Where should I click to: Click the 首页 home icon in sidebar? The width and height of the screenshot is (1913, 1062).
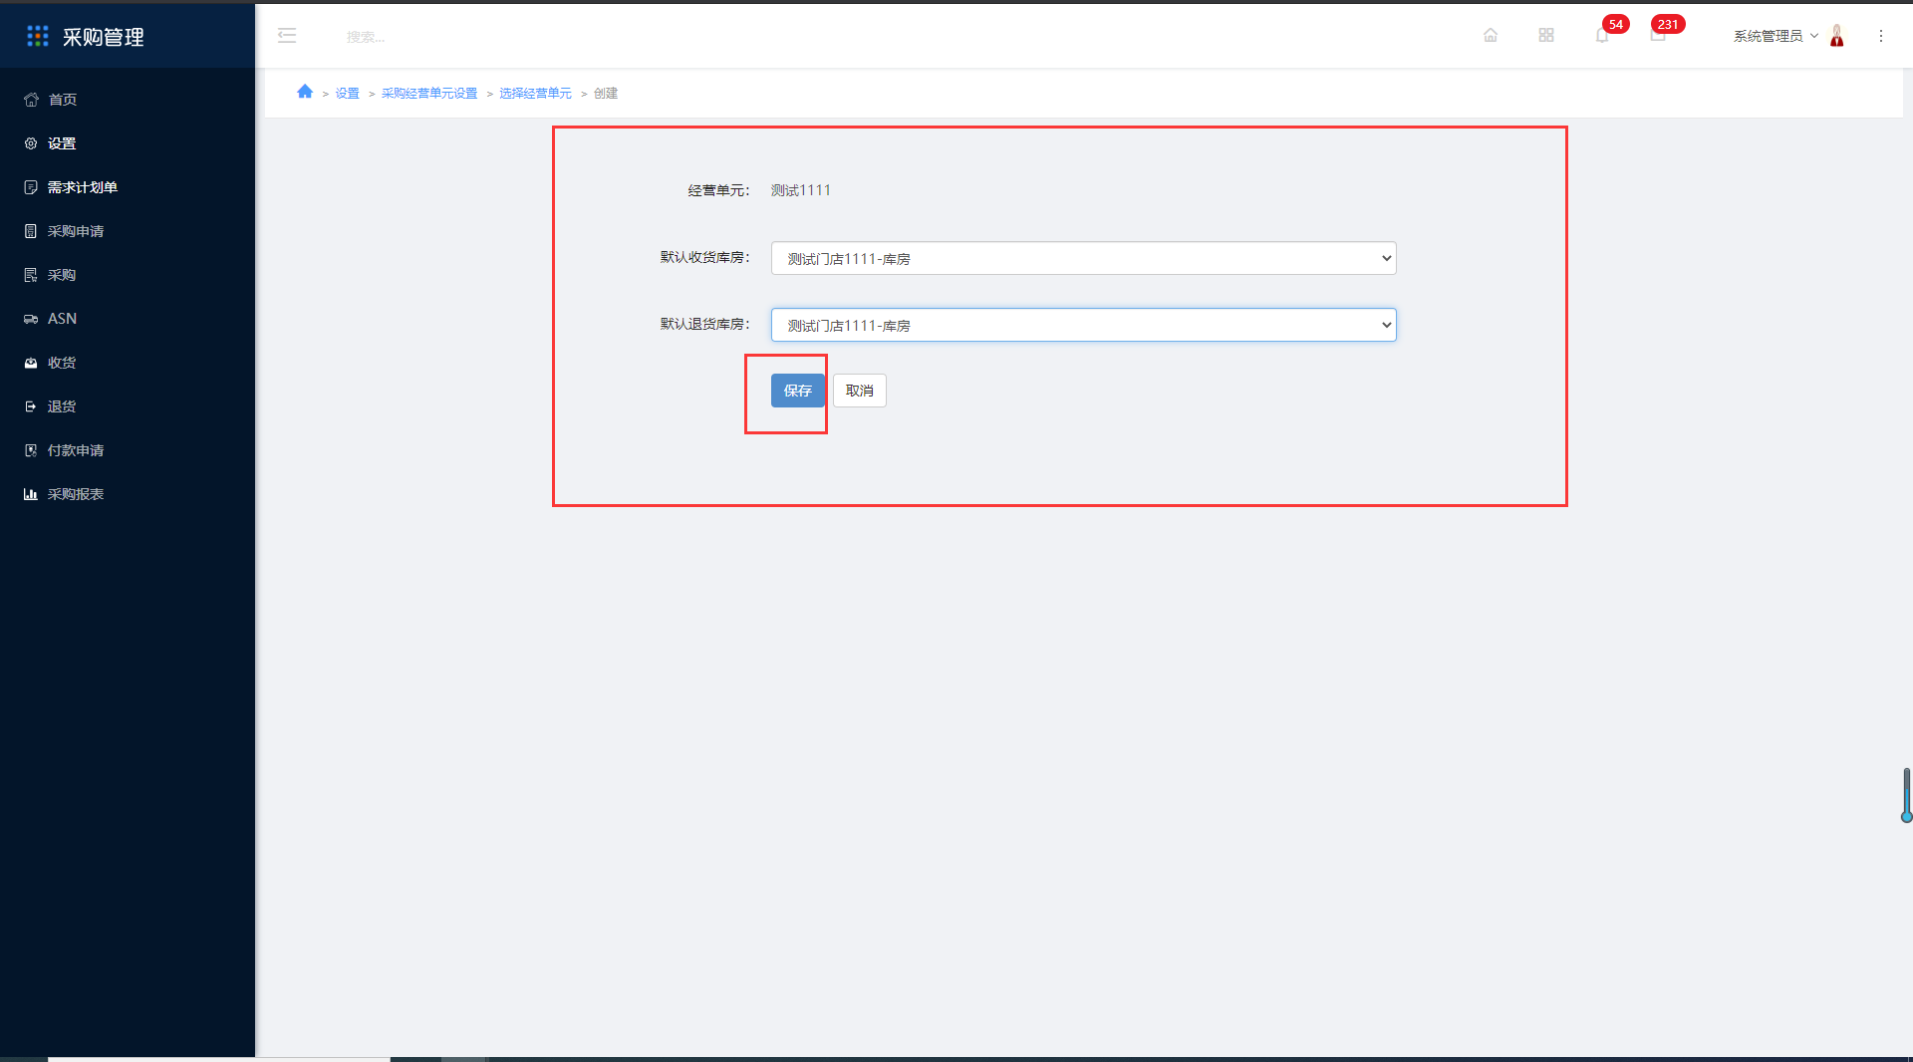point(31,100)
